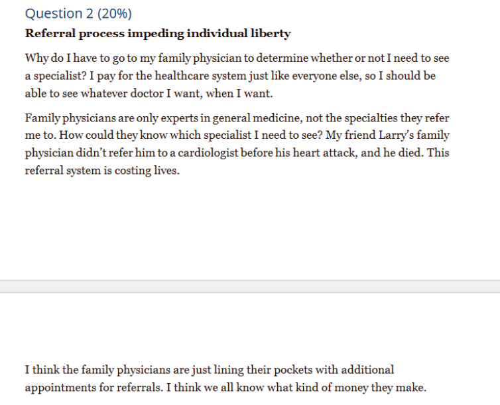Click 'I think' at start of last paragraph
The height and width of the screenshot is (405, 500).
point(42,370)
